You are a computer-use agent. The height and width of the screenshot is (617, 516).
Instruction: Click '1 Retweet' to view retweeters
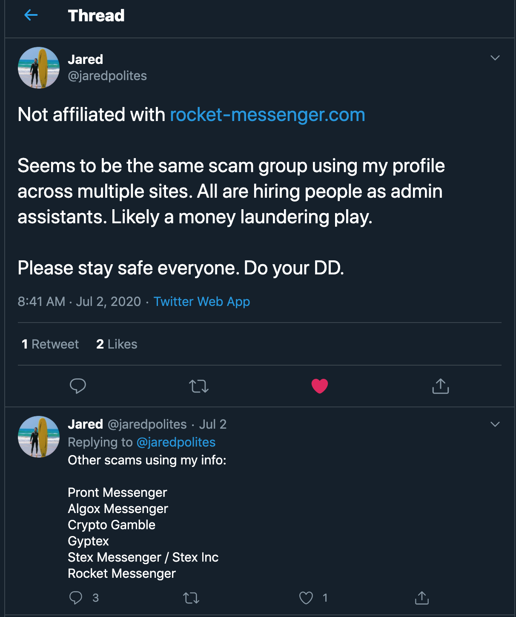pyautogui.click(x=49, y=344)
